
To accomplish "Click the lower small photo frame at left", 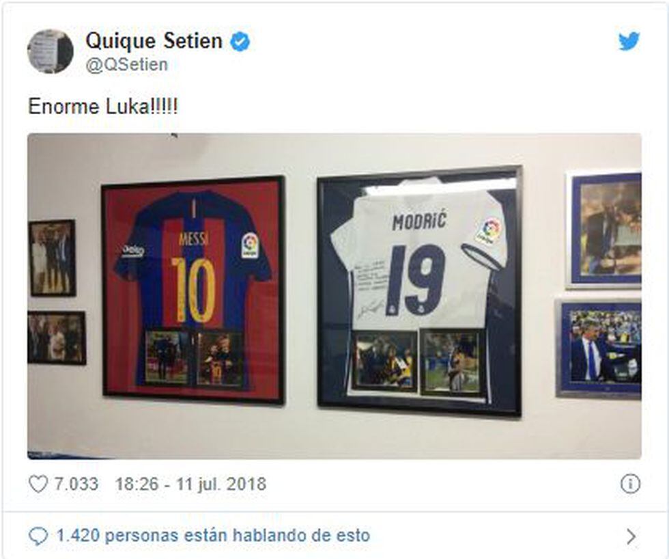I will click(x=57, y=338).
